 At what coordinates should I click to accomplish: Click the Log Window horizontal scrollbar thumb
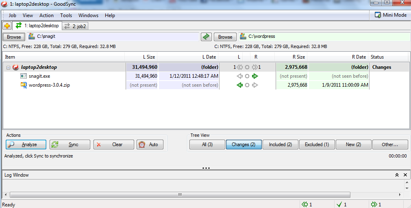click(x=180, y=195)
